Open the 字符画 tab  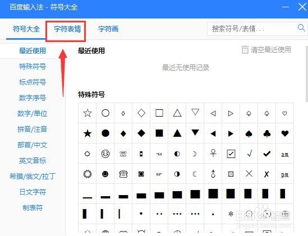tap(108, 29)
